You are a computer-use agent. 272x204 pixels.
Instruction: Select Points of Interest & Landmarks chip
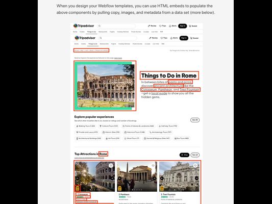coord(138,126)
